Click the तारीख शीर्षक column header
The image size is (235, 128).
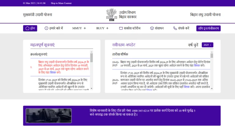point(120,54)
